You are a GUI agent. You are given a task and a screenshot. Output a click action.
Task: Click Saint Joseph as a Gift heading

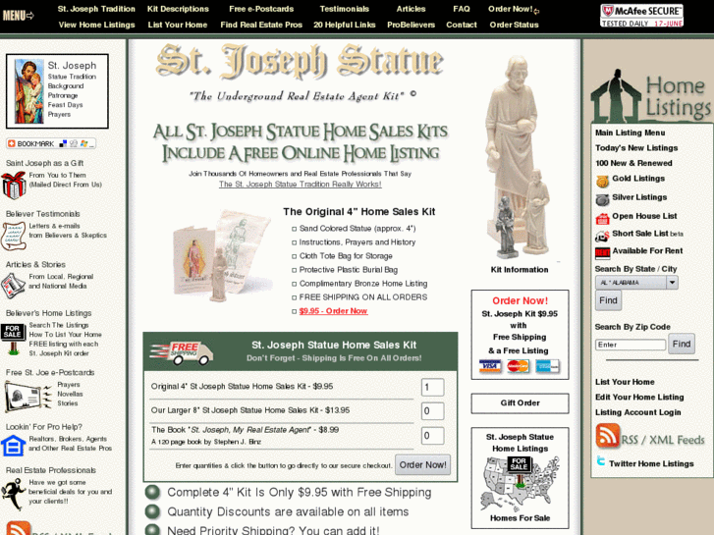point(44,163)
